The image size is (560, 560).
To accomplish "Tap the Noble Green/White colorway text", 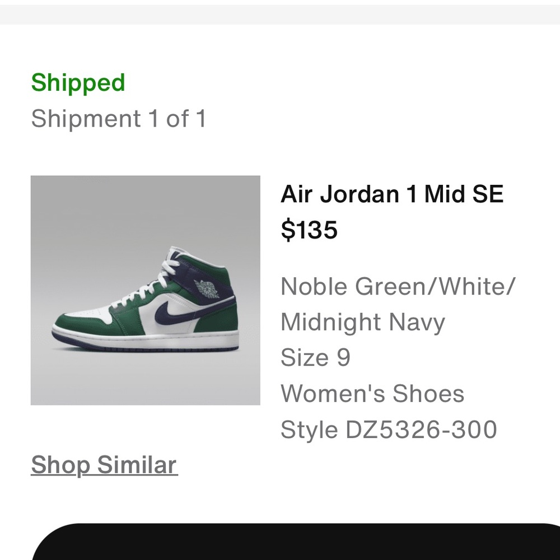I will pos(398,286).
